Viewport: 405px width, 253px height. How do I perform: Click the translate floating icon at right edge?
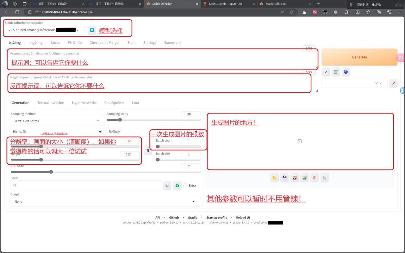click(x=401, y=58)
